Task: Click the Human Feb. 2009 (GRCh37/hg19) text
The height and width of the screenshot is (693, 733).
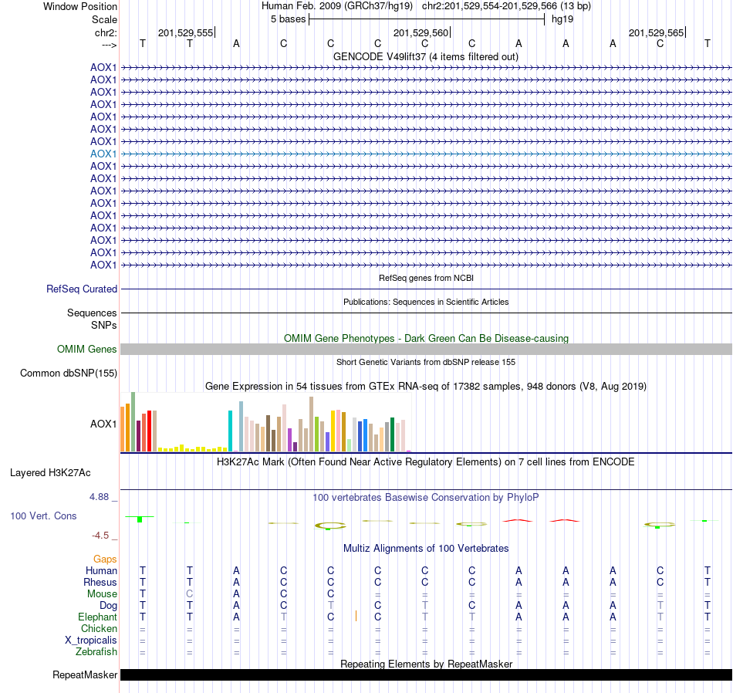Action: [x=337, y=6]
